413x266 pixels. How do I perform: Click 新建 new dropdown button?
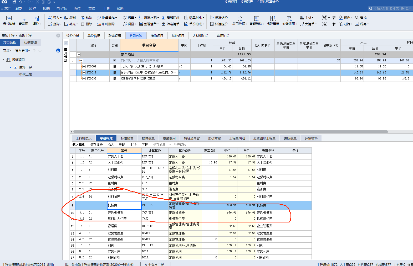[x=7, y=50]
